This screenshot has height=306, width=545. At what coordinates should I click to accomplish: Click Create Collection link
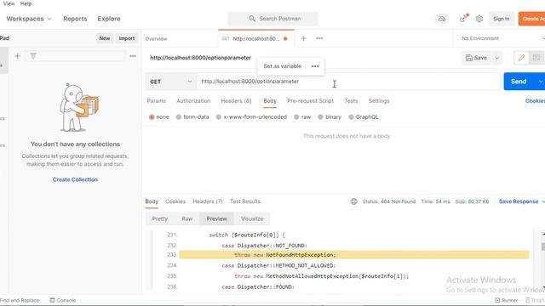(75, 179)
